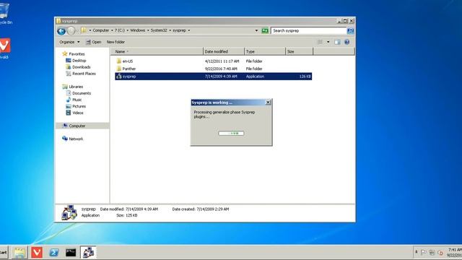This screenshot has height=260, width=462.
Task: Open the help question mark icon
Action: pos(346,42)
